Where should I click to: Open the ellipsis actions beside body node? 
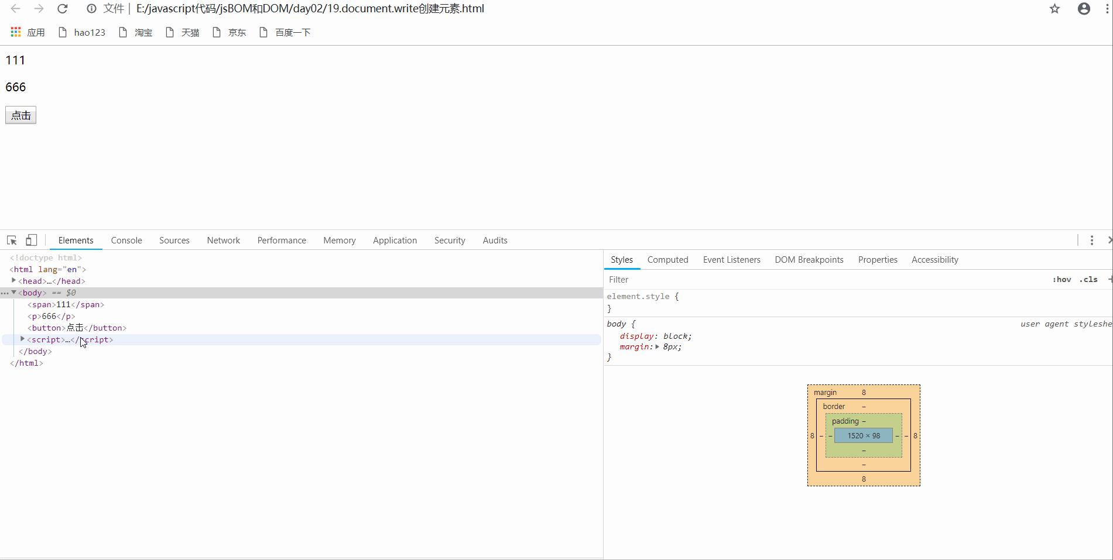point(5,293)
